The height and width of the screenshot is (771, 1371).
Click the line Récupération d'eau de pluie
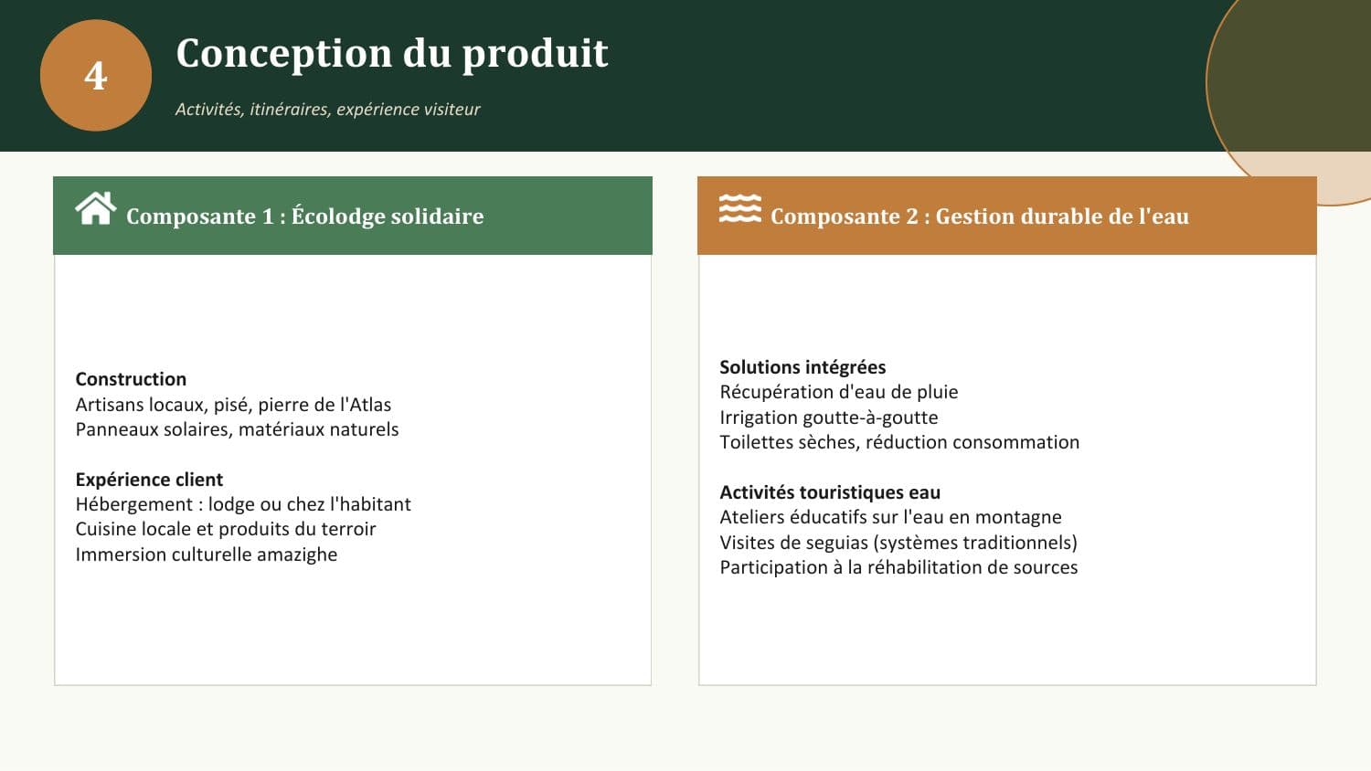(839, 392)
